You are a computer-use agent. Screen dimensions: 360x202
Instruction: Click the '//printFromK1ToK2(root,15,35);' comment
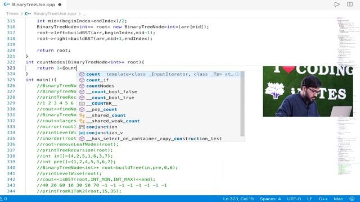pos(79,191)
